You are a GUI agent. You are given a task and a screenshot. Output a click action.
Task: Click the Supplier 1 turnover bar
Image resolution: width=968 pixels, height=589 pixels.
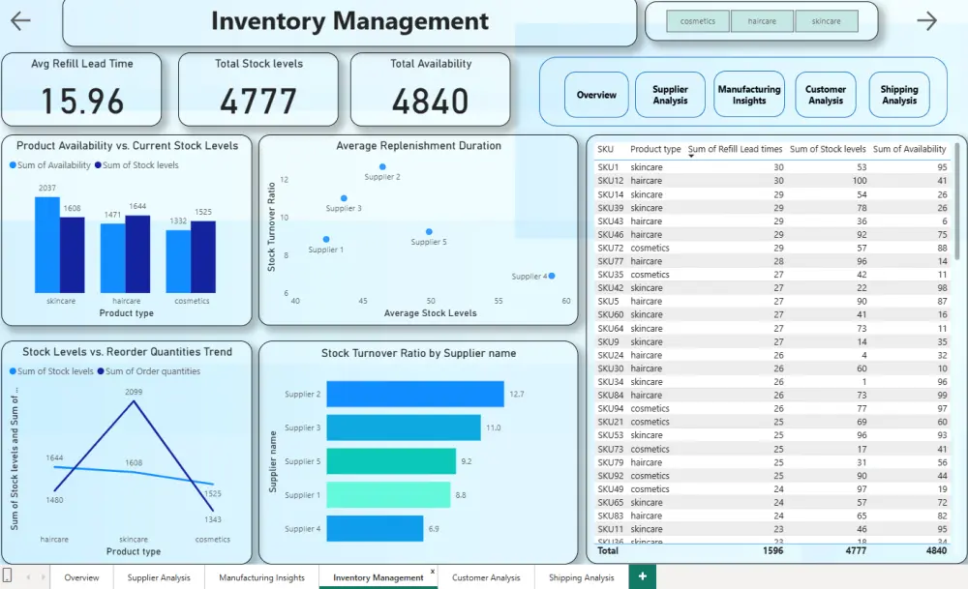pyautogui.click(x=388, y=494)
